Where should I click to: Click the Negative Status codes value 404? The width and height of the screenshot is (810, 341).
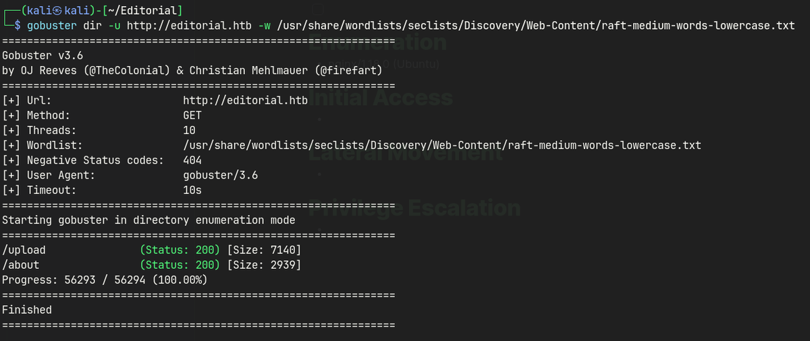192,160
